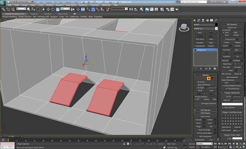Open the 3ds Max application menu logo
Viewport: 246px width, 149px height.
(x=3, y=3)
